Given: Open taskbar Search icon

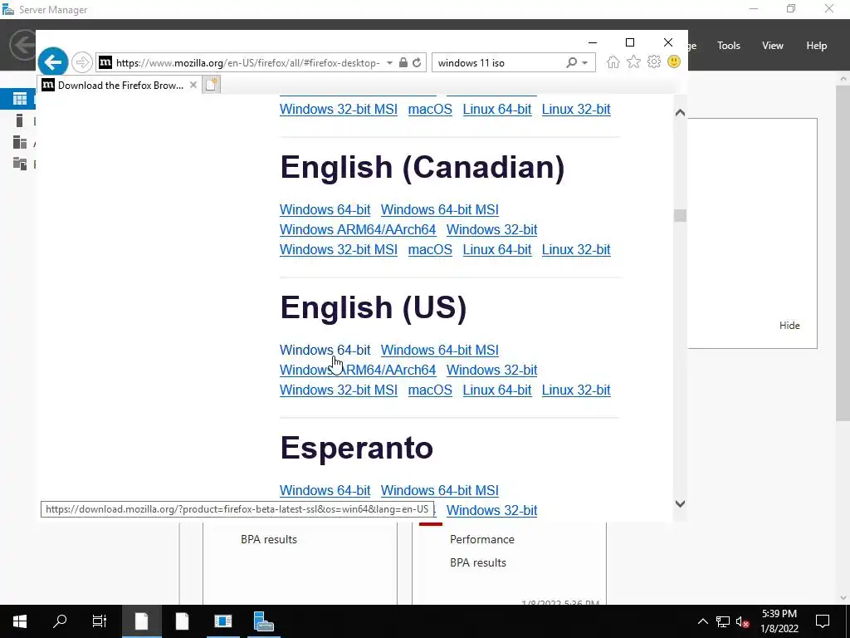Looking at the screenshot, I should click(x=60, y=621).
